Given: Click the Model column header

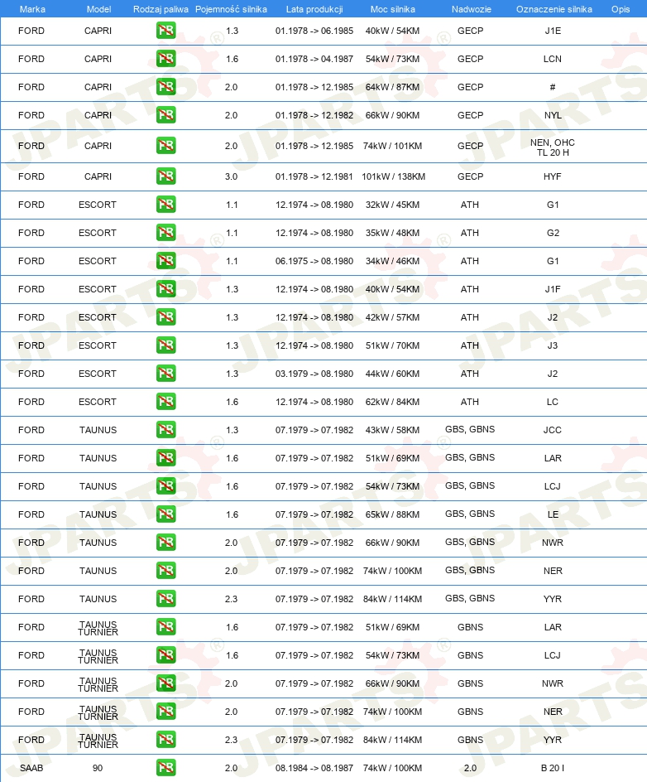Looking at the screenshot, I should tap(98, 9).
